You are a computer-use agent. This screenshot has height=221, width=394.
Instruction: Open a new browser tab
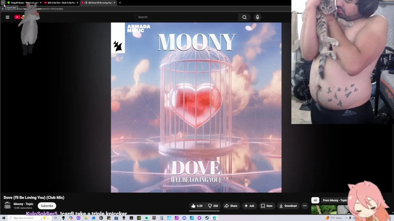click(x=120, y=3)
